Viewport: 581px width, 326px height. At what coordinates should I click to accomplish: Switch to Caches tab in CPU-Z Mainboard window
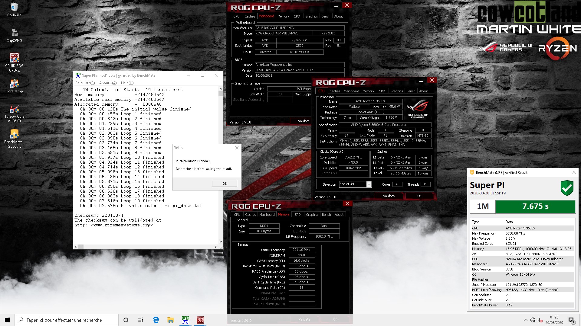[250, 16]
